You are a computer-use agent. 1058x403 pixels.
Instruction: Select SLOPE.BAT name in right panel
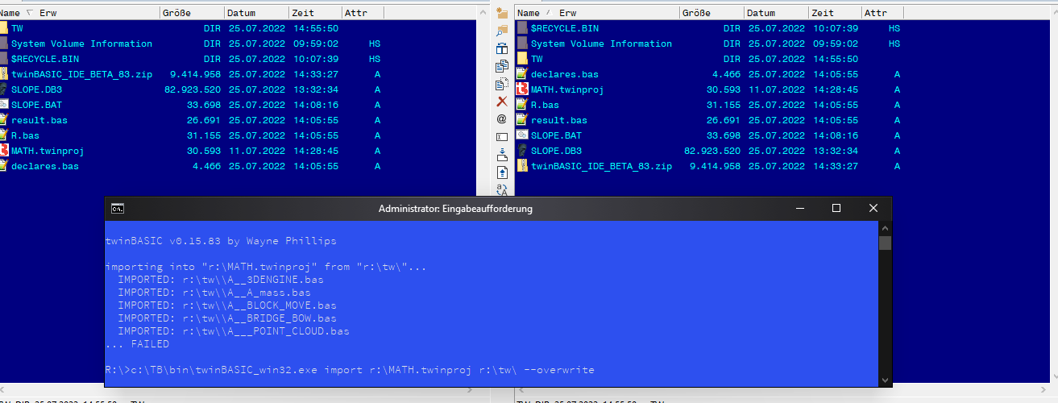click(x=556, y=135)
